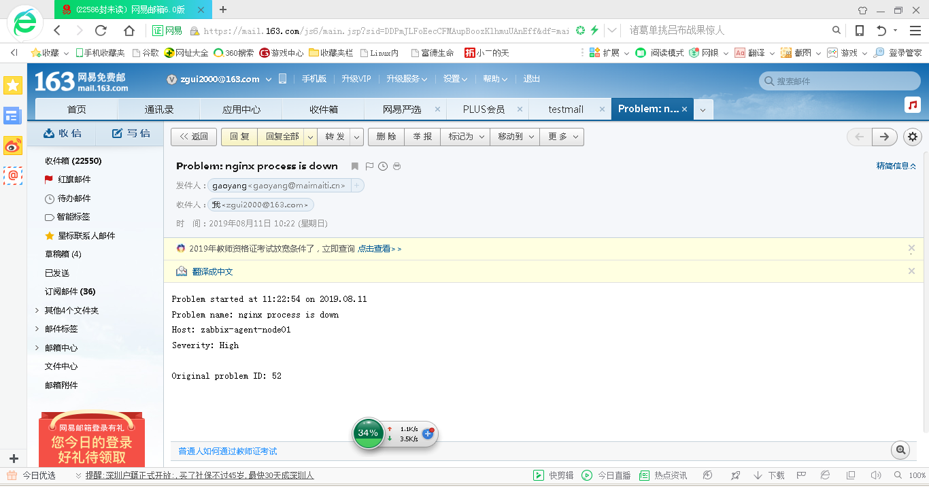Viewport: 929px width, 495px height.
Task: Expand the 回复全部 dropdown arrow
Action: [310, 137]
